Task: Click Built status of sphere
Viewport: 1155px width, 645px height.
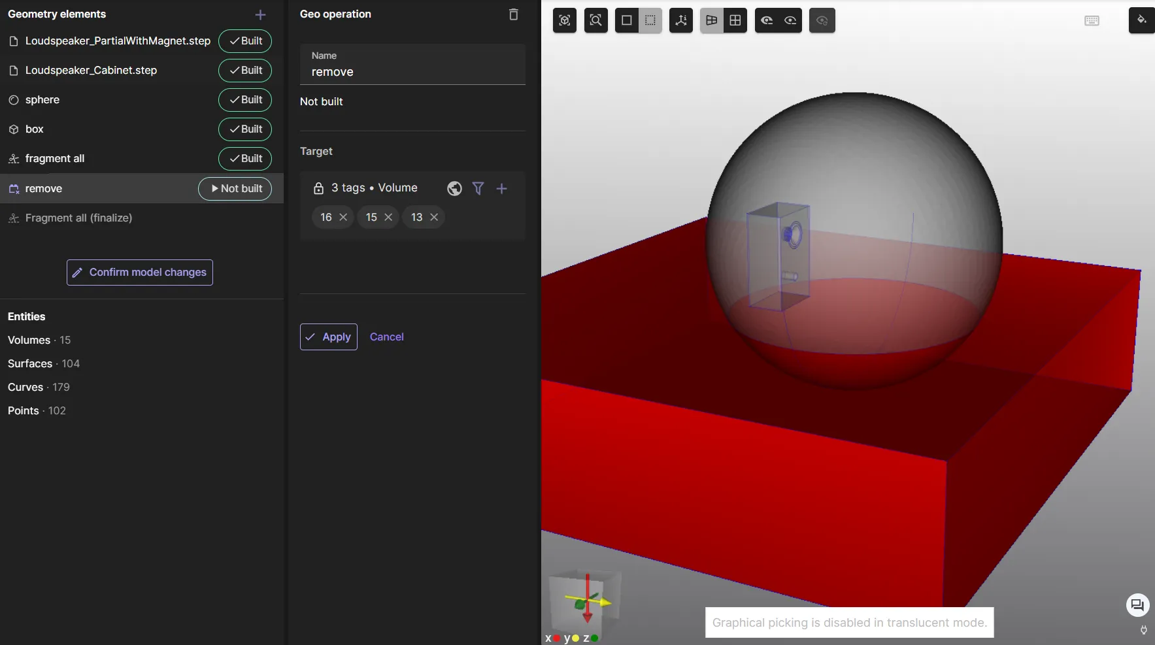Action: pyautogui.click(x=245, y=99)
